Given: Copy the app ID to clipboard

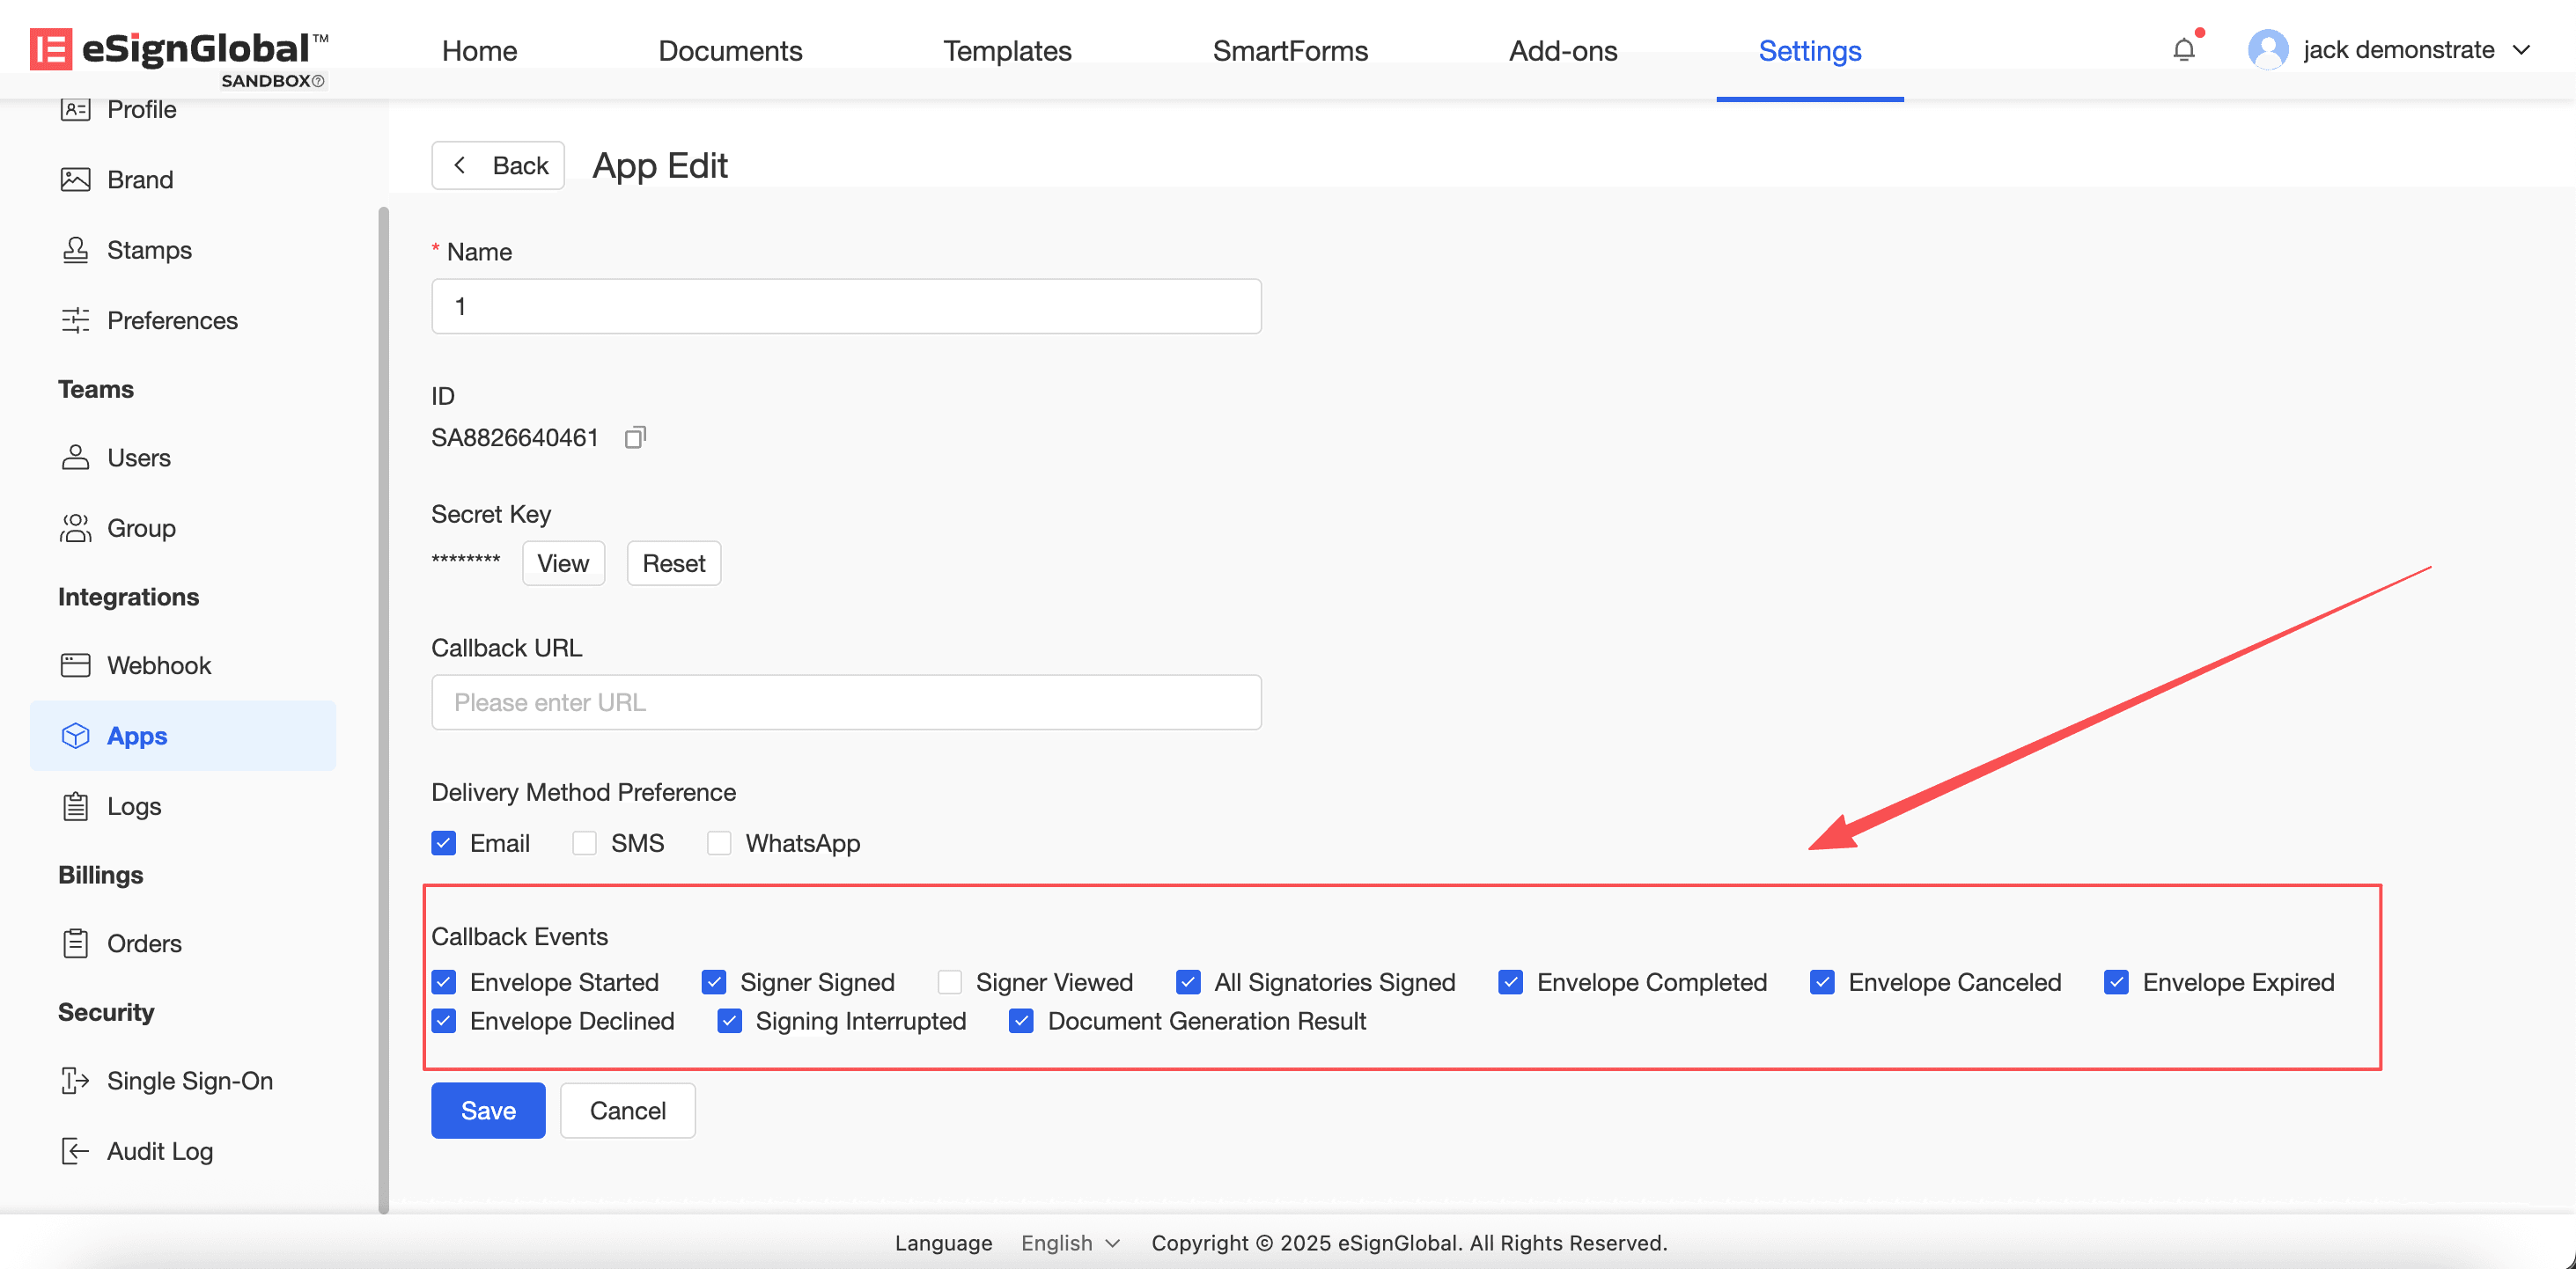Looking at the screenshot, I should pos(635,437).
